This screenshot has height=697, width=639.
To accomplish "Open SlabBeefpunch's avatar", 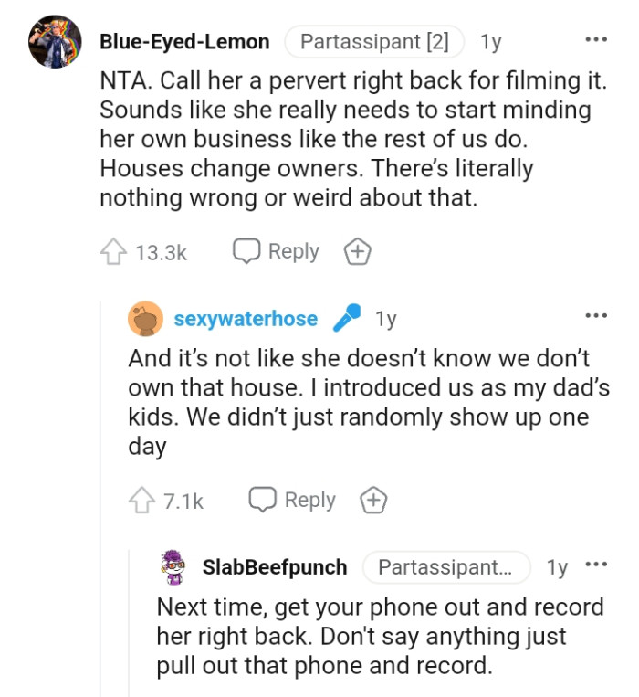I will tap(173, 567).
